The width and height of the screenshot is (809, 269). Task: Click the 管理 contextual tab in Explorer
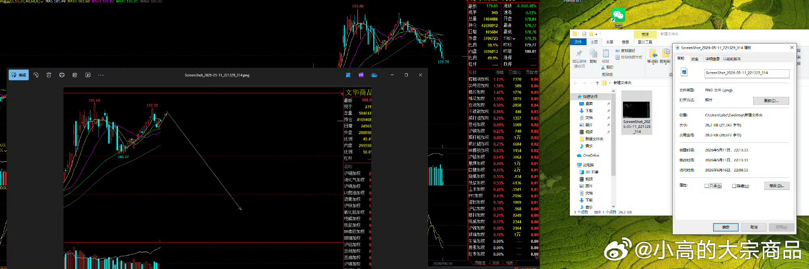[x=645, y=34]
